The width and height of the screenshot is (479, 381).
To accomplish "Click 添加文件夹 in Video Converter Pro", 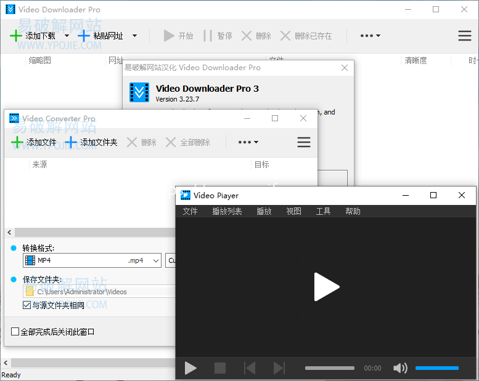I will pyautogui.click(x=91, y=142).
